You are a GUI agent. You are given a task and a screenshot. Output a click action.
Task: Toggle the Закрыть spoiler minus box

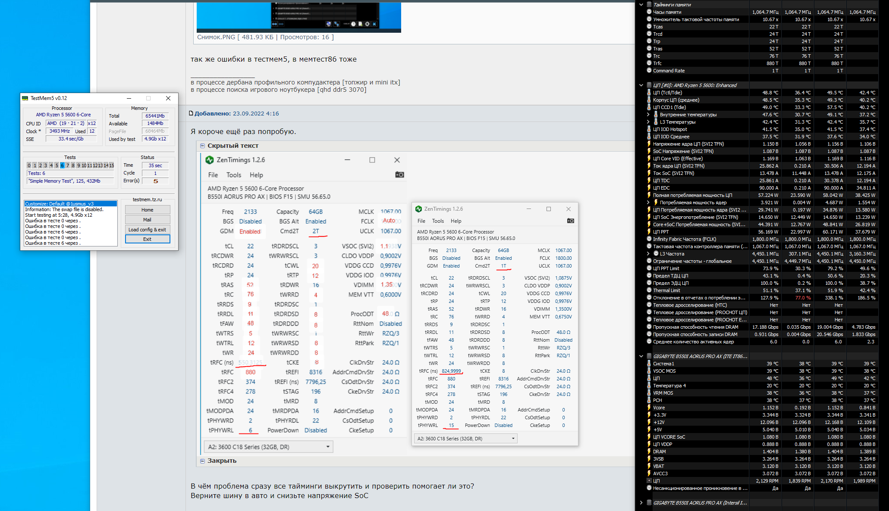pos(202,461)
